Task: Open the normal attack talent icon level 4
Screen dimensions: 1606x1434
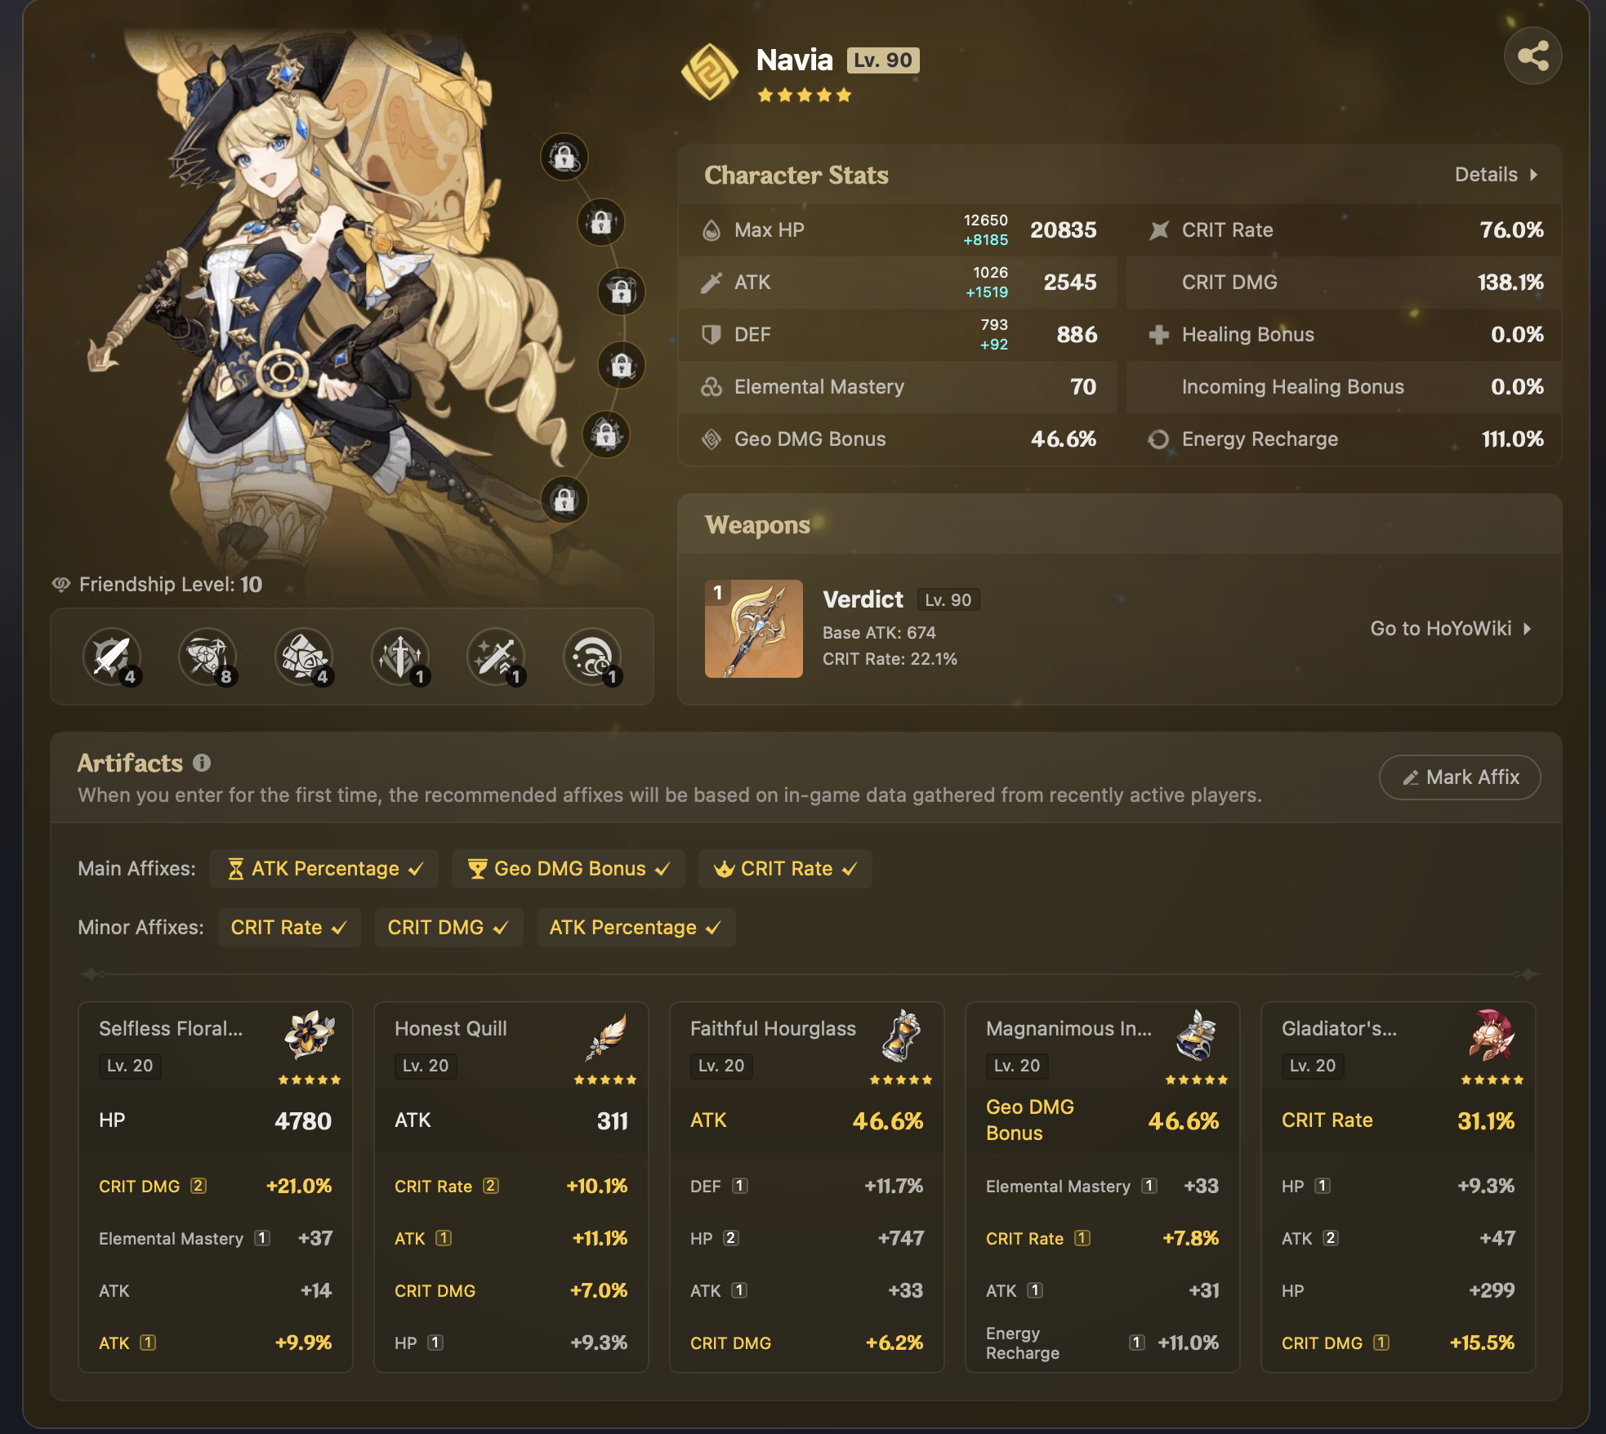Action: coord(111,656)
